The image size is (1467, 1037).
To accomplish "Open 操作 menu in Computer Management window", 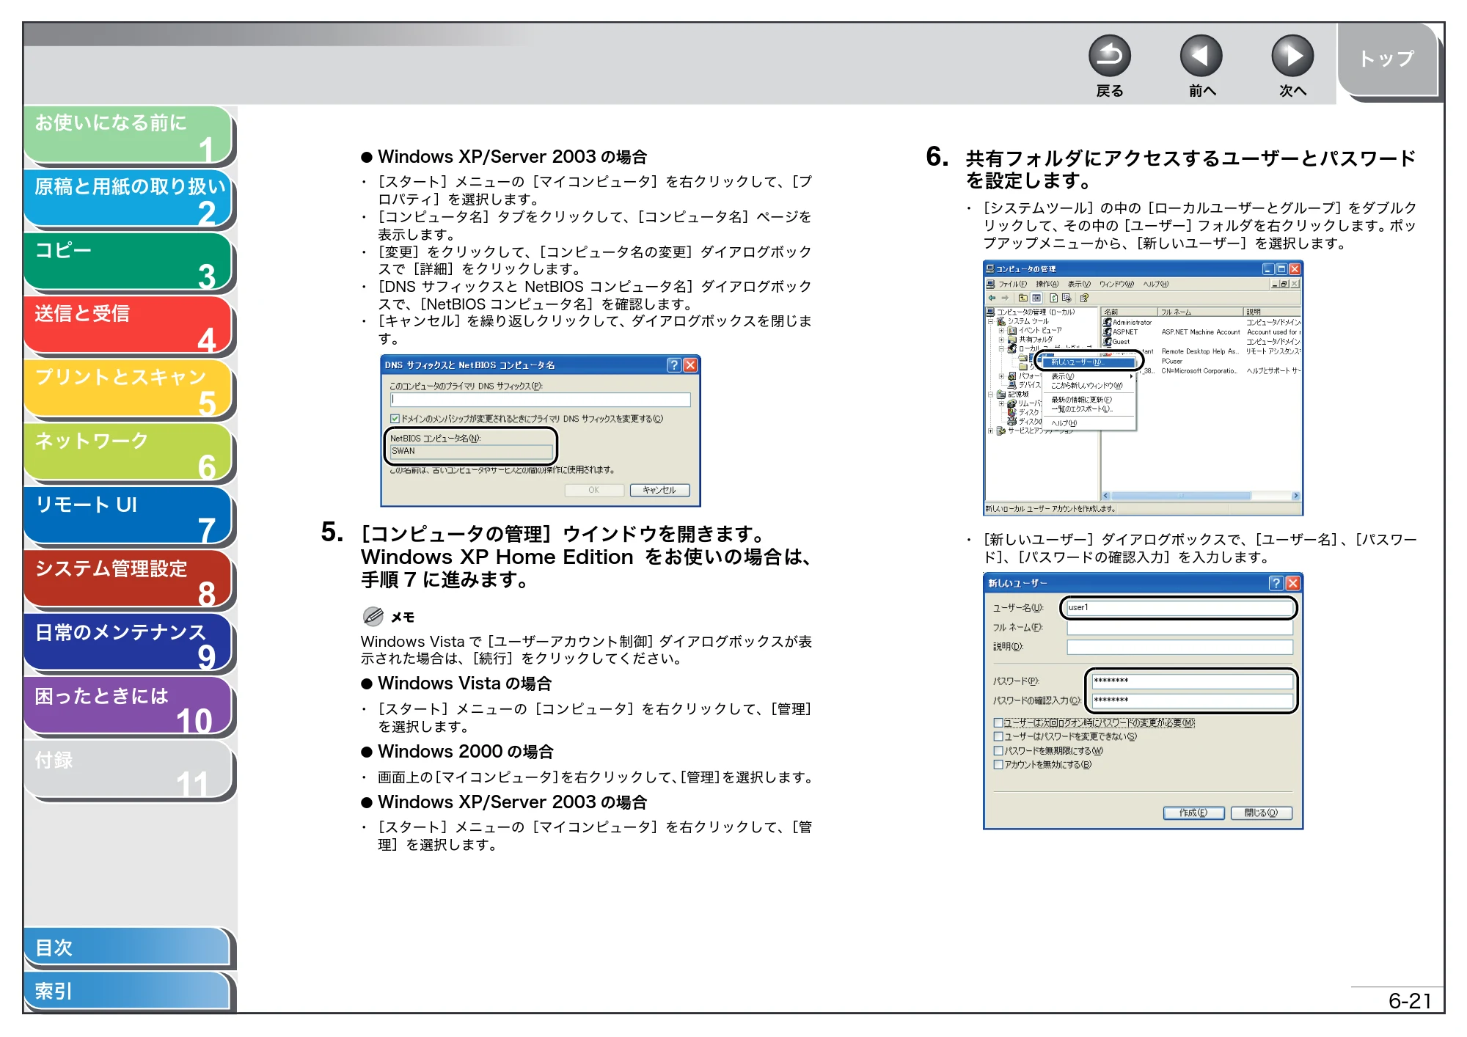I will pos(1047,284).
